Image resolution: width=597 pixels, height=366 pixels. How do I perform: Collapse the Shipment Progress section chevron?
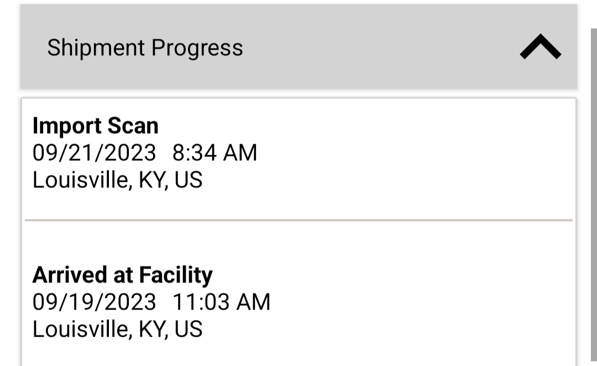pos(540,48)
